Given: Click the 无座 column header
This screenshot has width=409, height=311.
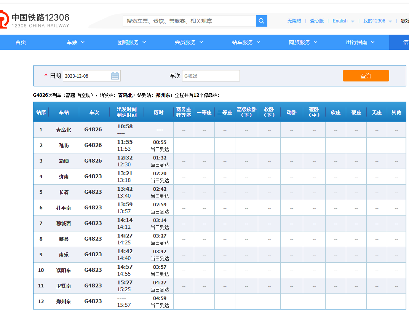Looking at the screenshot, I should (x=377, y=112).
